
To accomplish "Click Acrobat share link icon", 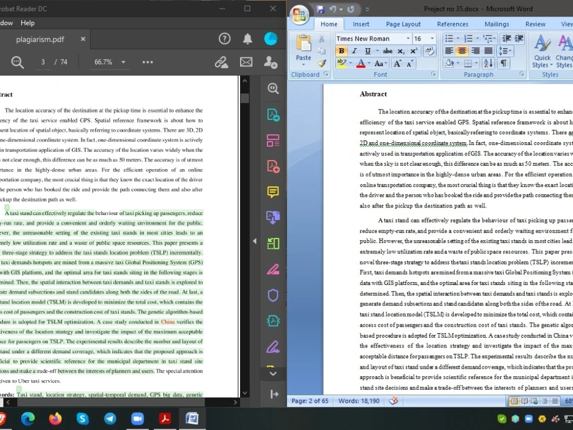I will click(221, 62).
